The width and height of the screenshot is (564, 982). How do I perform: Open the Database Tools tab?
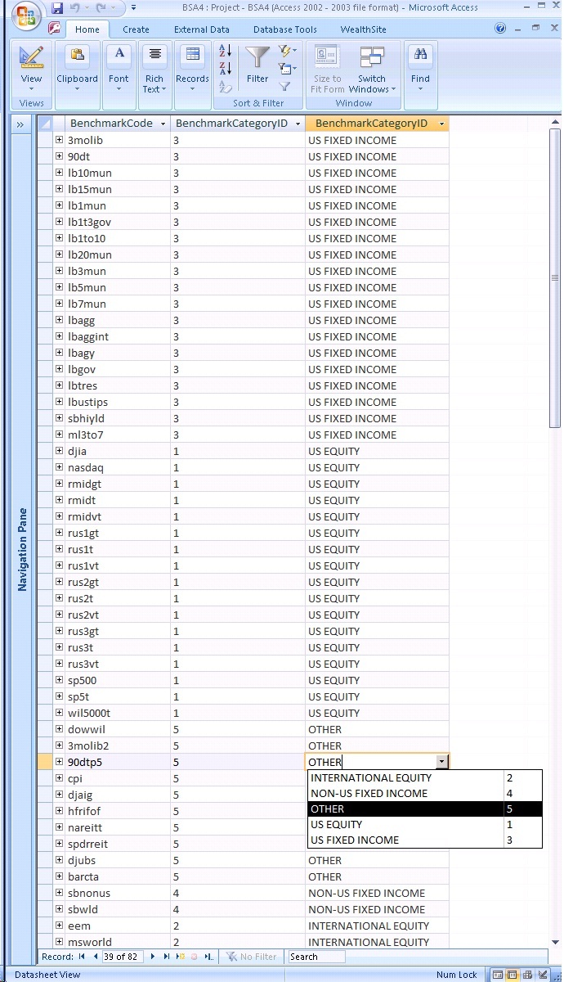tap(285, 29)
